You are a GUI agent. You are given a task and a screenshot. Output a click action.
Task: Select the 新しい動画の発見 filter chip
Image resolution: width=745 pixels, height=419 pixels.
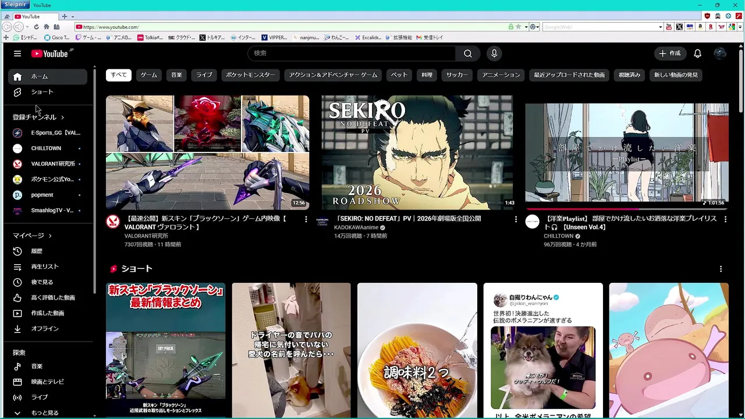[x=676, y=75]
